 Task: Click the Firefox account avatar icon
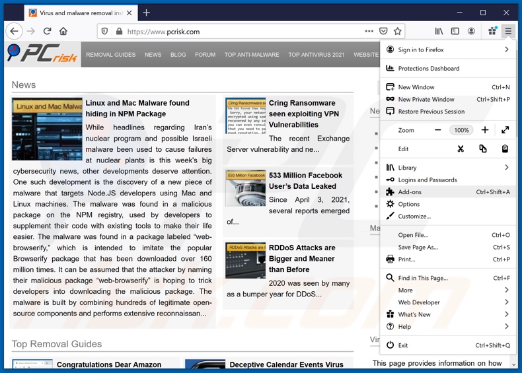[471, 31]
